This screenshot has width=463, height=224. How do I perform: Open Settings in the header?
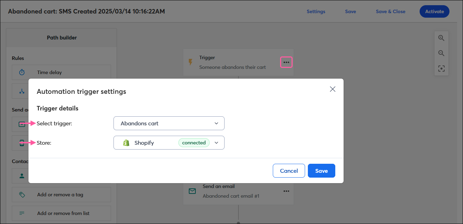[316, 11]
